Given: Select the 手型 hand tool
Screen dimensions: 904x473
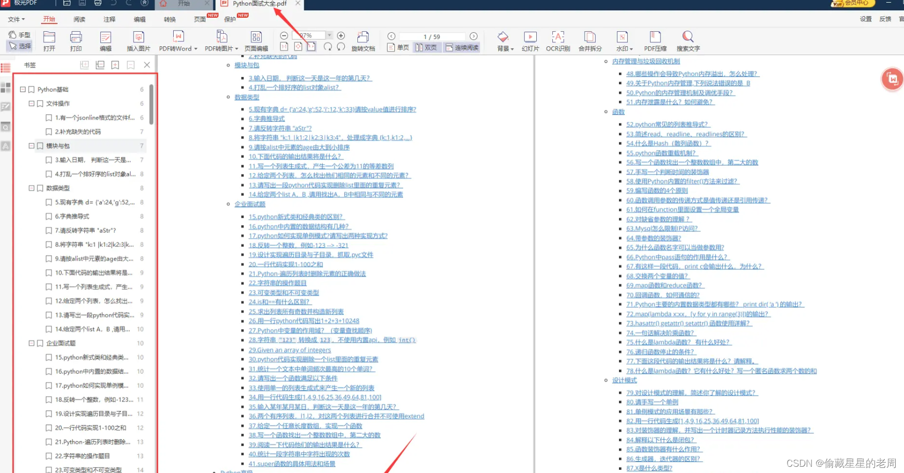Looking at the screenshot, I should [x=20, y=35].
